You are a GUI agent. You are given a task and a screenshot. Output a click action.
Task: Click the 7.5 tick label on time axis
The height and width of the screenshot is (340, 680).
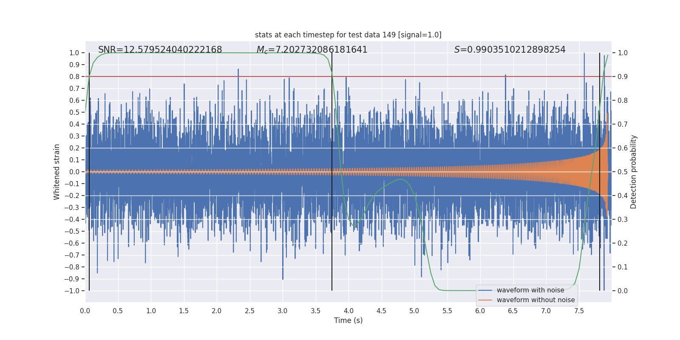(x=579, y=311)
